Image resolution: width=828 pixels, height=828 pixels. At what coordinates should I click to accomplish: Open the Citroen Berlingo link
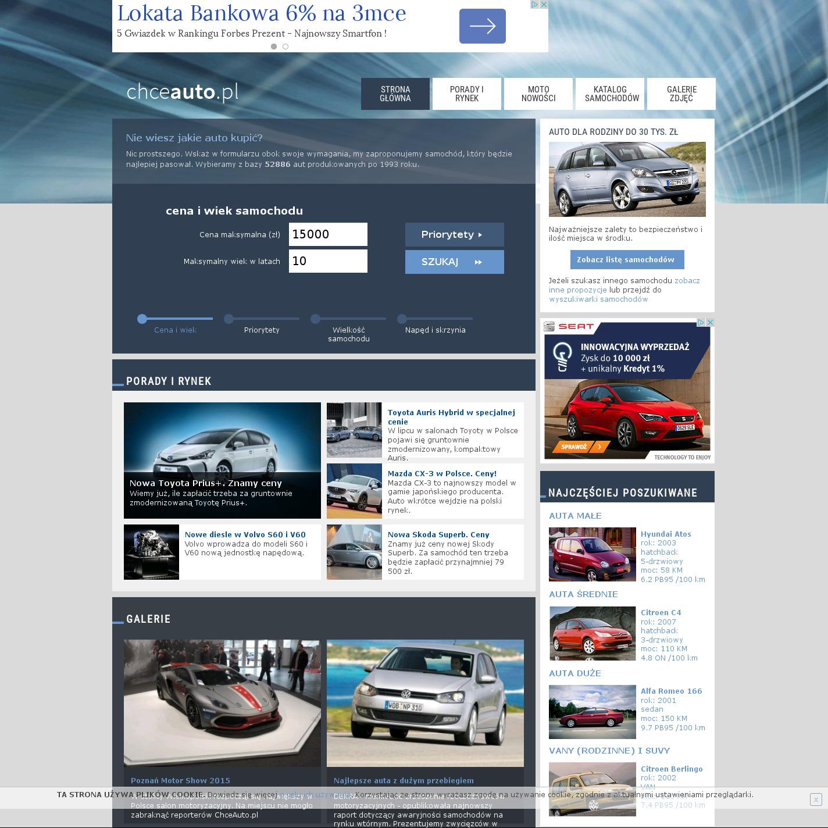coord(672,769)
